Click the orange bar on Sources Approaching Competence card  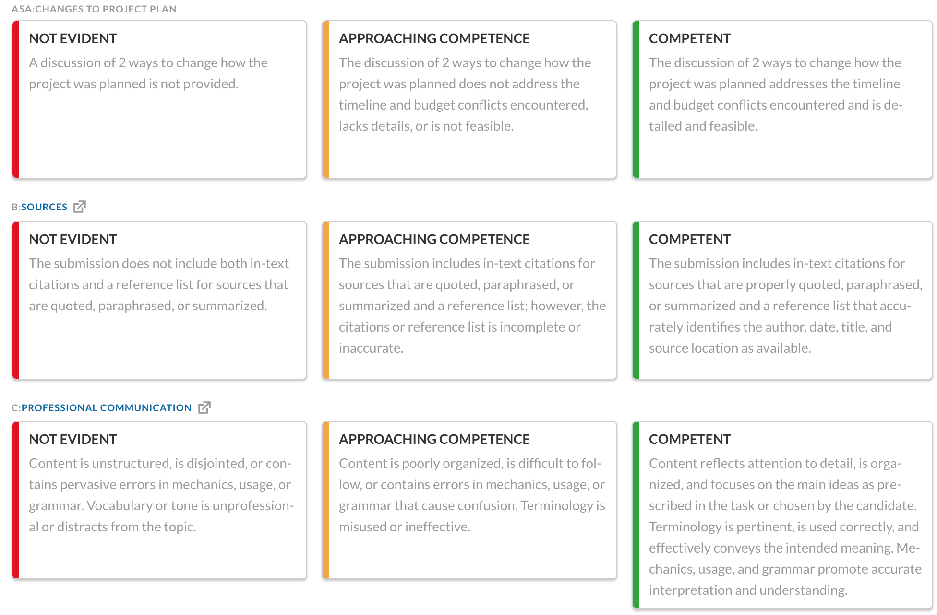[326, 300]
